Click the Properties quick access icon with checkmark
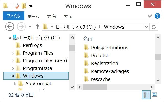This screenshot has height=102, width=164. coord(16,6)
